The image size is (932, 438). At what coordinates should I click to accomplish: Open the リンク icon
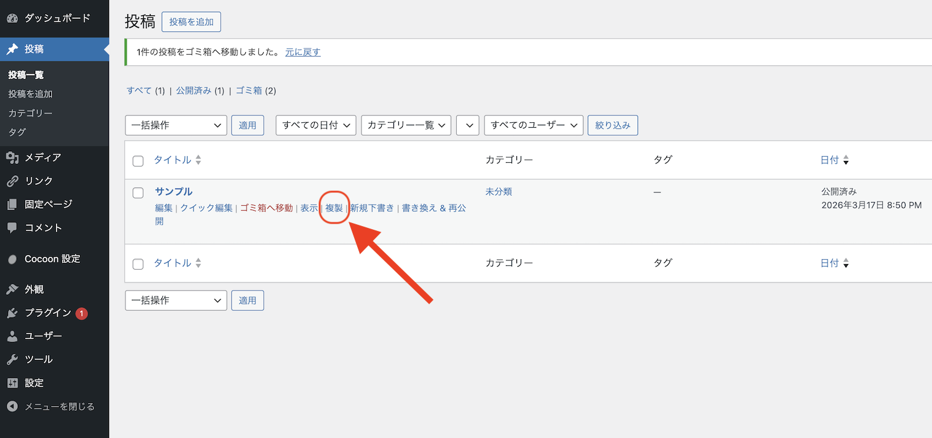[14, 181]
